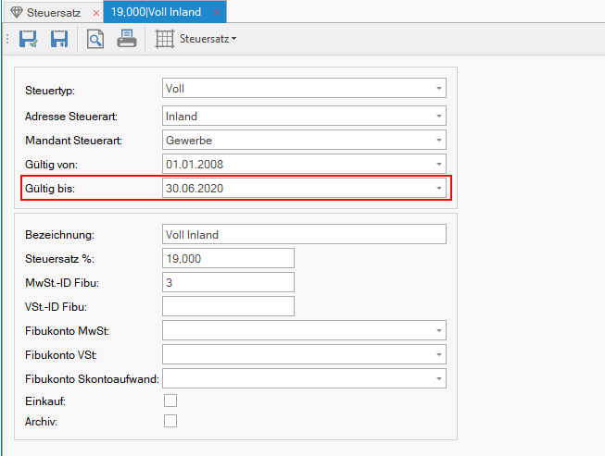This screenshot has height=456, width=605.
Task: Click the Steuersatz % input field
Action: click(228, 258)
